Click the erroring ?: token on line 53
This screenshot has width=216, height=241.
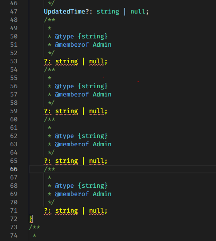(x=48, y=61)
